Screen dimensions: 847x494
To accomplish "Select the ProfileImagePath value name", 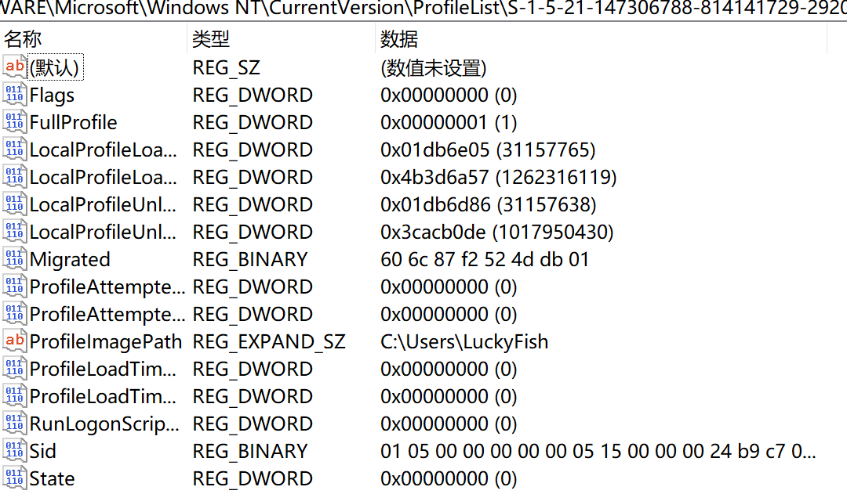I will coord(105,342).
